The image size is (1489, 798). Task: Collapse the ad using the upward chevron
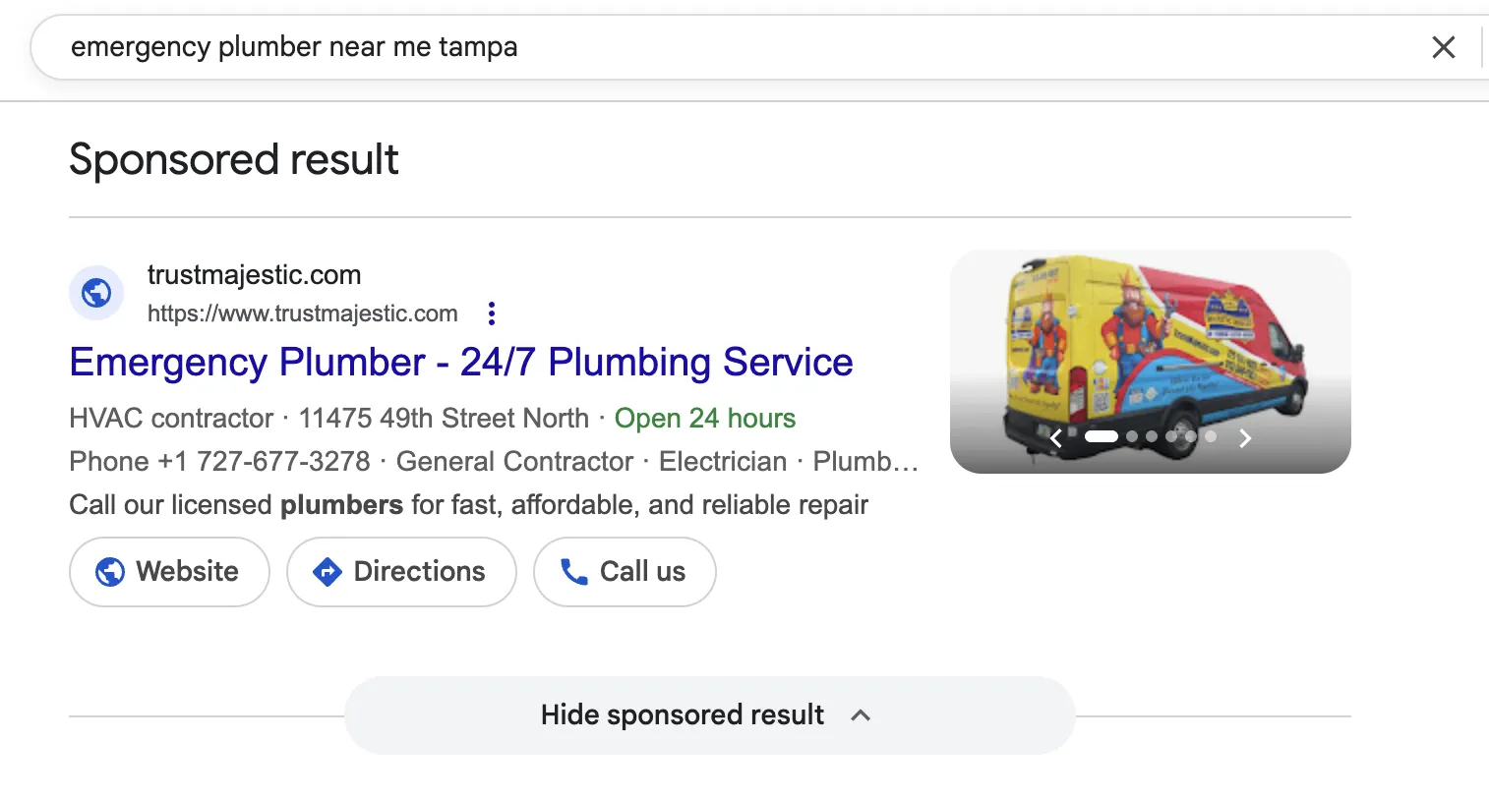pos(861,714)
